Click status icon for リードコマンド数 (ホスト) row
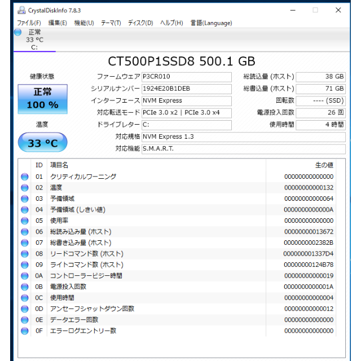The image size is (361, 361). (x=25, y=254)
